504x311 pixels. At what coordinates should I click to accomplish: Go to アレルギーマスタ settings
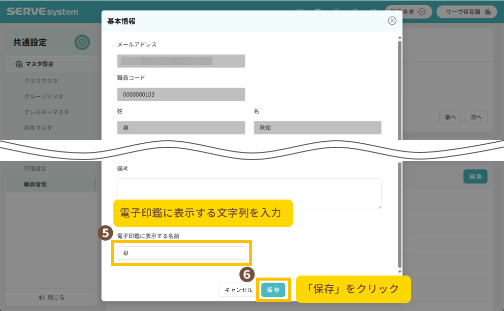coord(46,112)
